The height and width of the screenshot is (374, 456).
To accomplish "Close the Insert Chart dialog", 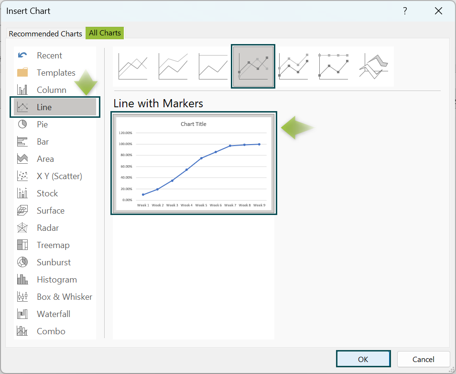I will (x=438, y=11).
